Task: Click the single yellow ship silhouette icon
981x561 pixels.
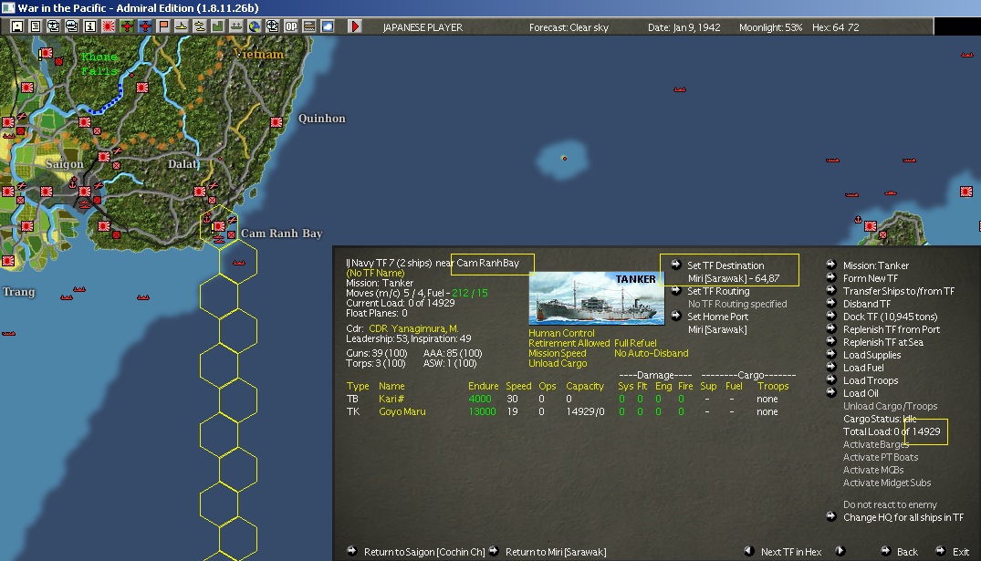Action: point(182,26)
